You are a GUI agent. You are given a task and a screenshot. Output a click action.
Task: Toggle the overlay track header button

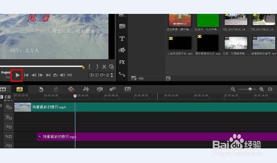9,117
